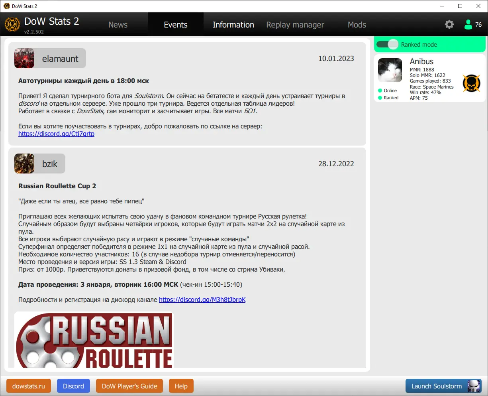Close the DoW Stats 2 window

pos(479,6)
